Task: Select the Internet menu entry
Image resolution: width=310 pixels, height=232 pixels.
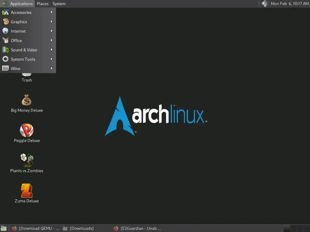Action: [x=28, y=31]
